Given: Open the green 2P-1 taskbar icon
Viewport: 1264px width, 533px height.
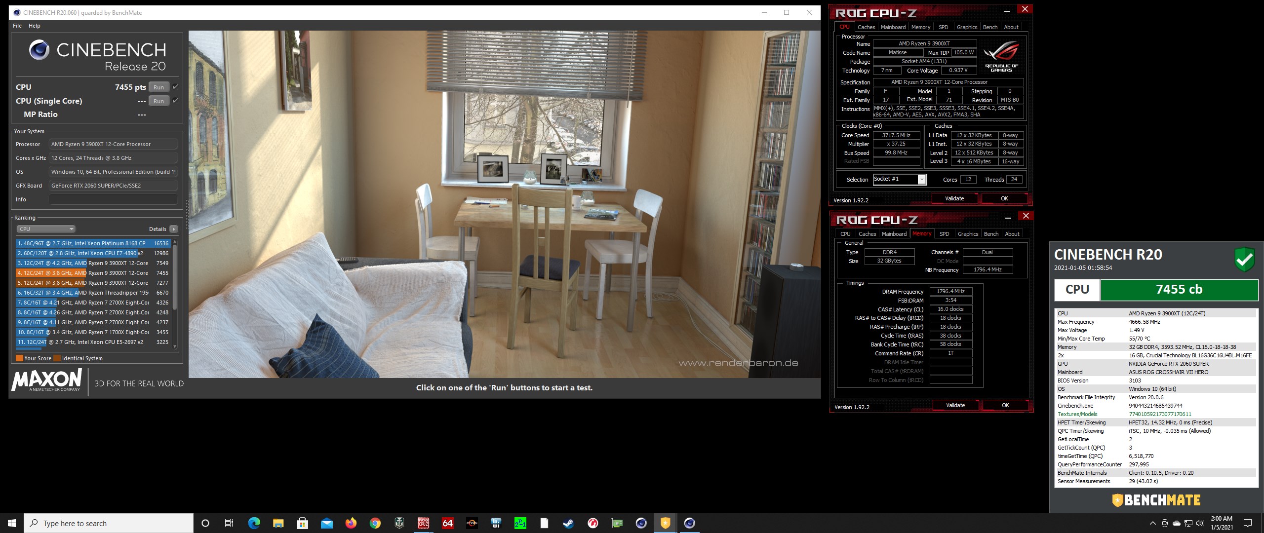Looking at the screenshot, I should click(x=520, y=523).
